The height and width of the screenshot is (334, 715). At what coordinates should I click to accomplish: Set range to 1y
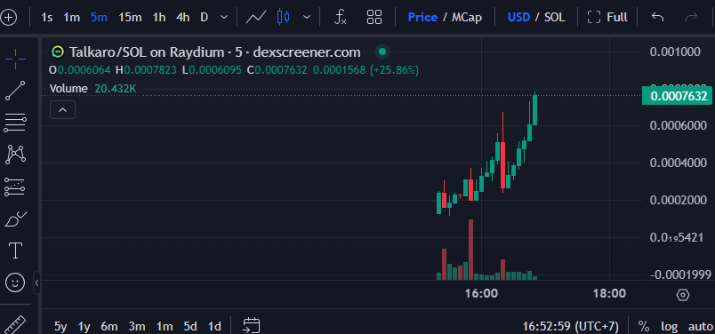(84, 326)
